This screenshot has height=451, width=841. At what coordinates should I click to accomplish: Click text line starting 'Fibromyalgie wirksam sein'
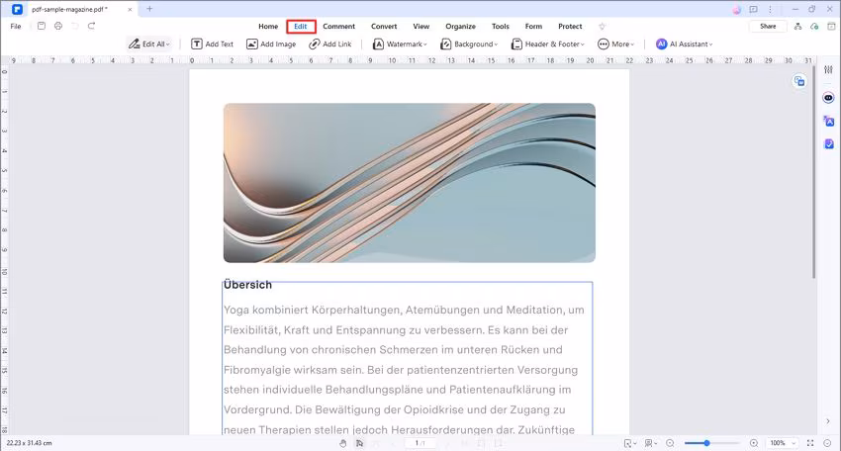(x=401, y=370)
